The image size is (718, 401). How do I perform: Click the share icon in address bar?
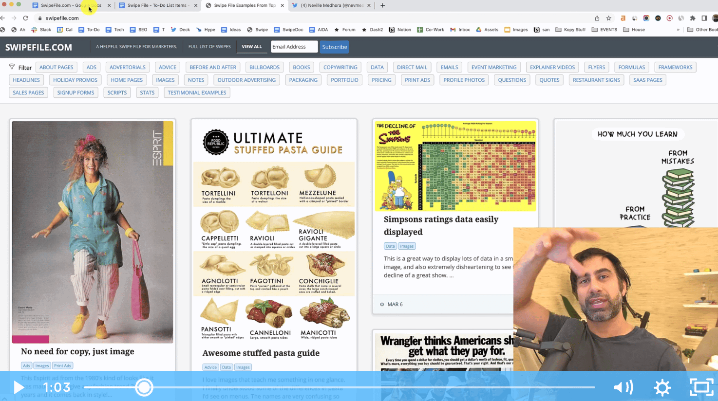[597, 18]
